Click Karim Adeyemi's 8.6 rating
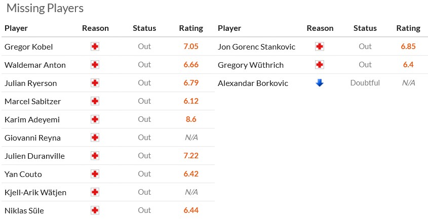Viewport: 428px width, 221px height. tap(191, 119)
